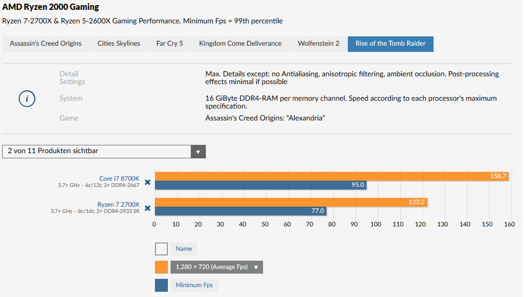Image resolution: width=524 pixels, height=297 pixels.
Task: Click the axis label '100'
Action: (x=376, y=224)
